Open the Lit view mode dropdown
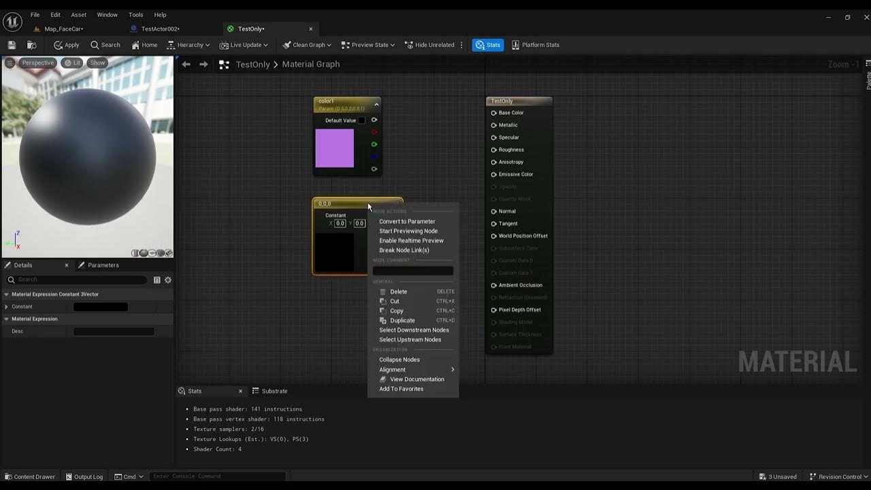 [72, 63]
